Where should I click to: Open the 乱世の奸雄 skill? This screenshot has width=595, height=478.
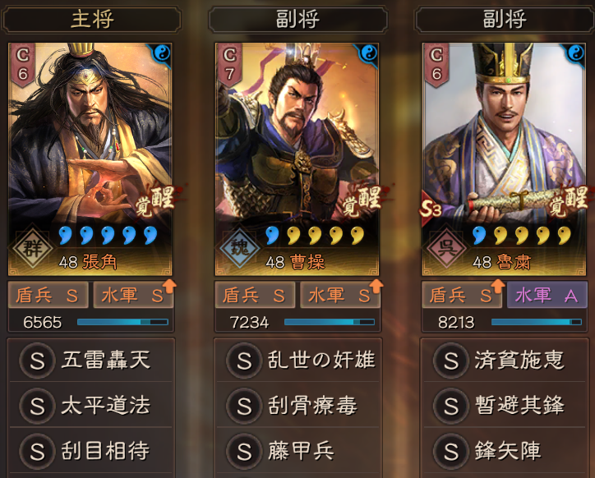[x=297, y=360]
